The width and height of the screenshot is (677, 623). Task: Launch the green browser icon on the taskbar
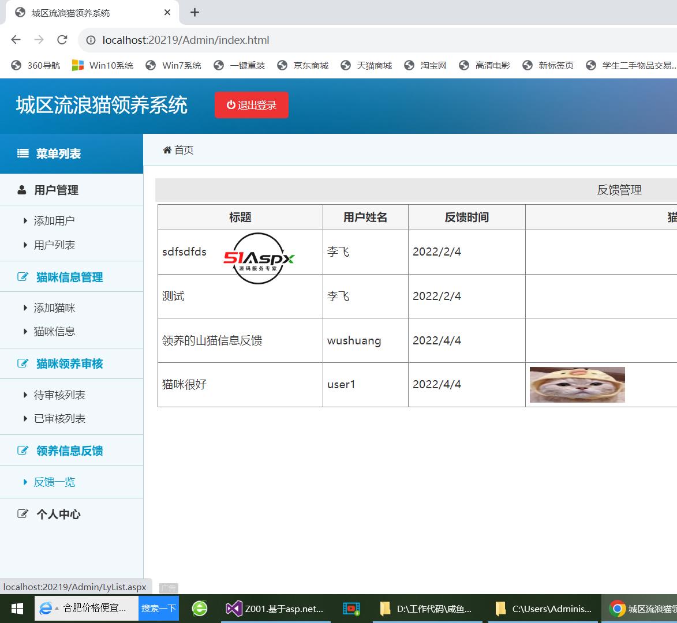(x=199, y=608)
